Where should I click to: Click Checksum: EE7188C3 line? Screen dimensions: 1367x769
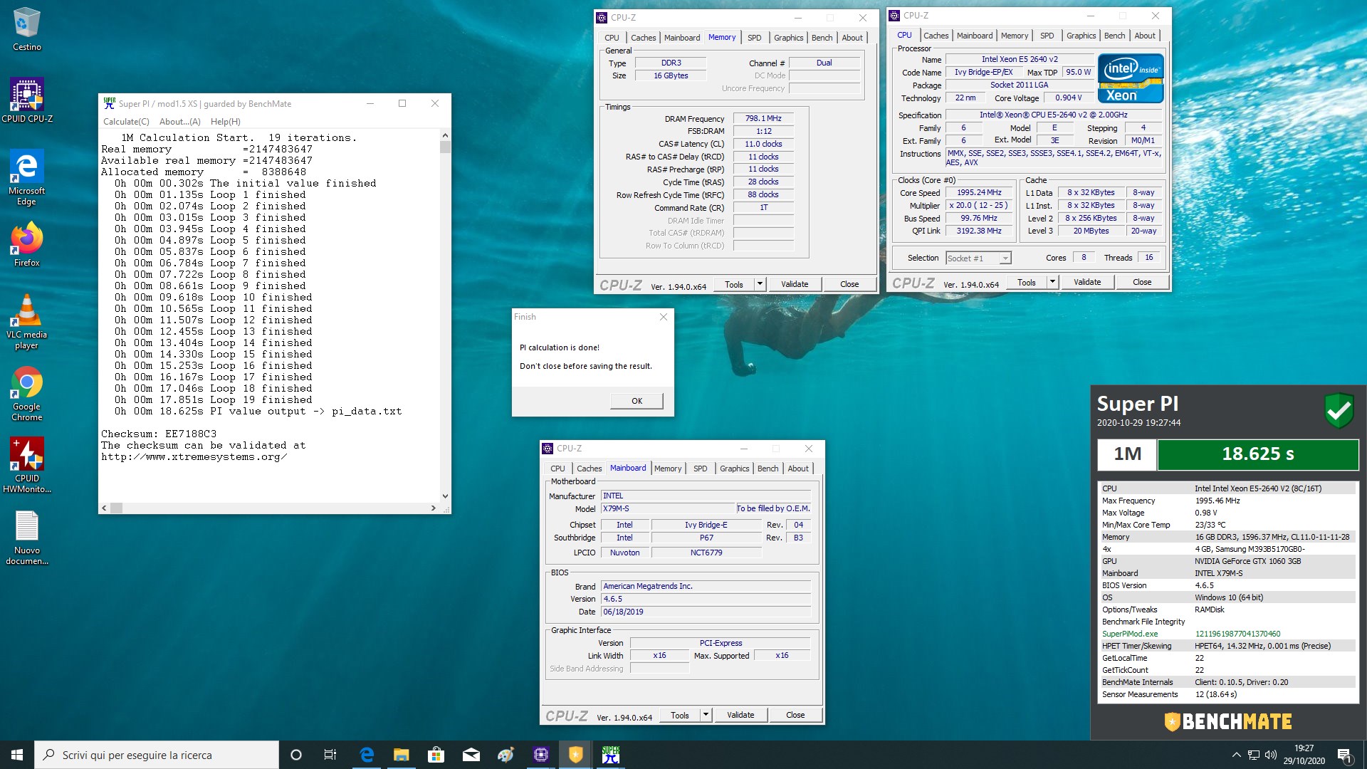point(159,434)
